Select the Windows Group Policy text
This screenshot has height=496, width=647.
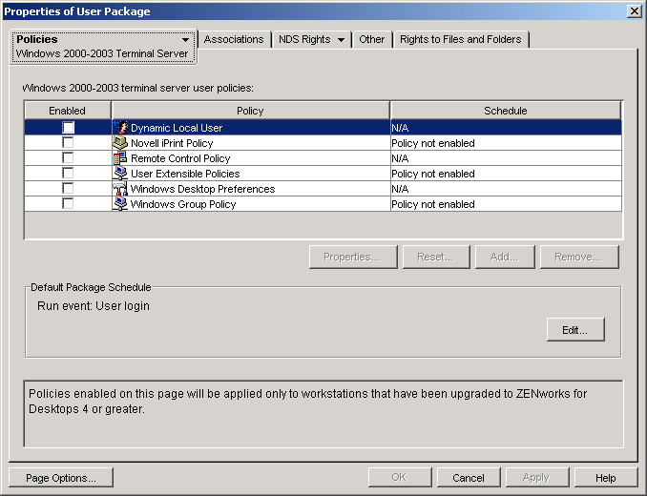point(183,204)
